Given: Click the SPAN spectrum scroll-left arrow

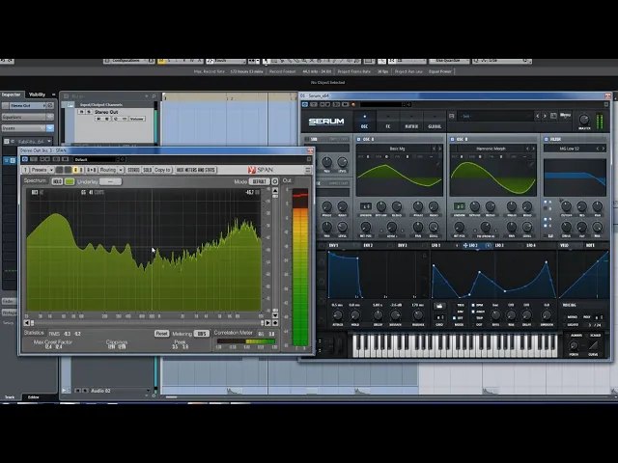Looking at the screenshot, I should pos(26,323).
